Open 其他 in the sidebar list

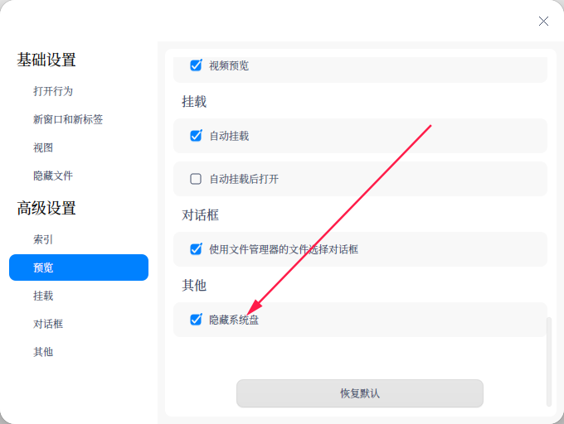tap(43, 352)
